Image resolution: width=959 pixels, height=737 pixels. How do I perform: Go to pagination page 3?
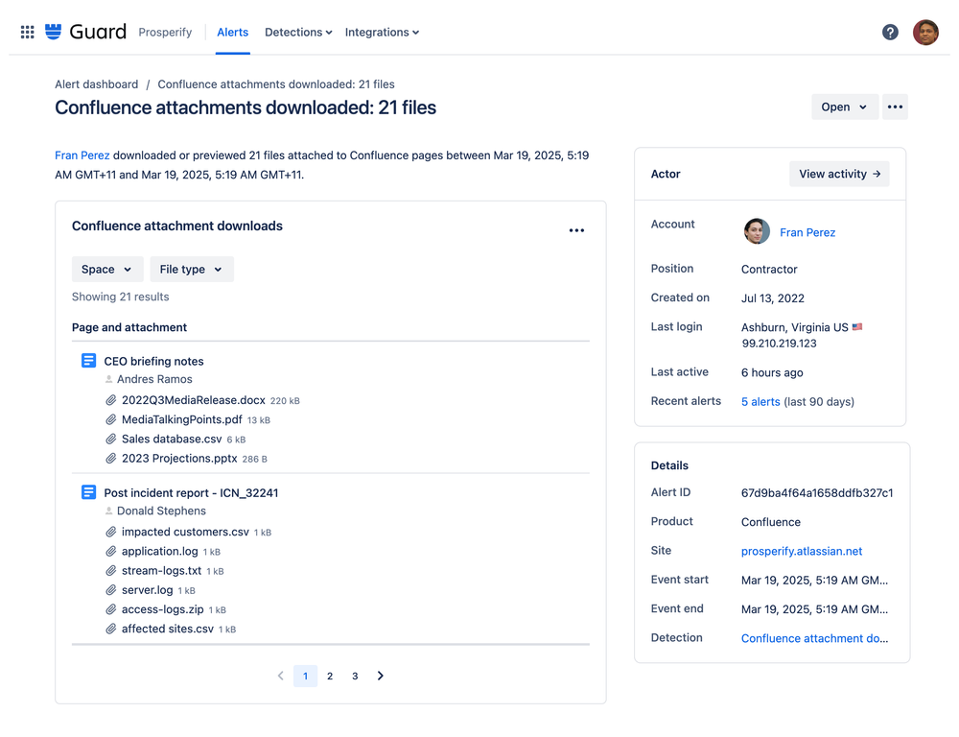pos(355,676)
